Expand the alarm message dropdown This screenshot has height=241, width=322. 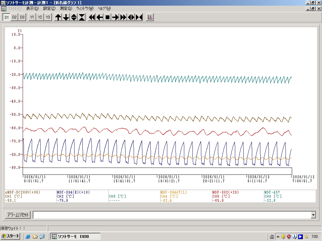point(313,215)
